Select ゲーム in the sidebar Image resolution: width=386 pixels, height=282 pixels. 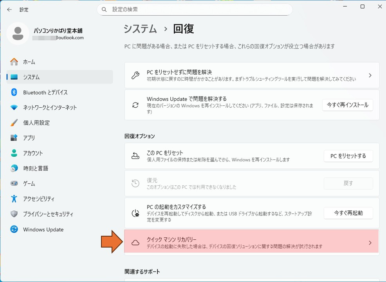coord(29,184)
